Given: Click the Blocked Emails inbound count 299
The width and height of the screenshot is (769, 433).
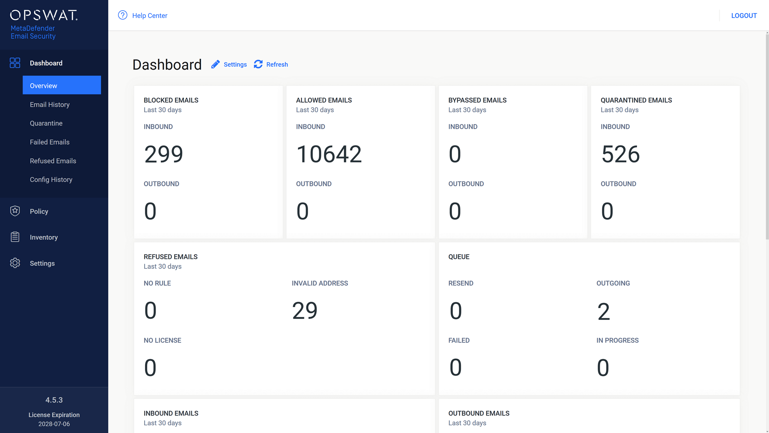Looking at the screenshot, I should click(x=163, y=154).
